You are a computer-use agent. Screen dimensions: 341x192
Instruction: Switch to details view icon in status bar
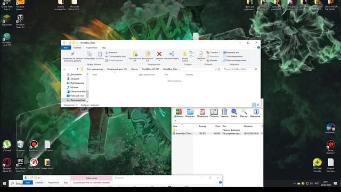[x=254, y=105]
